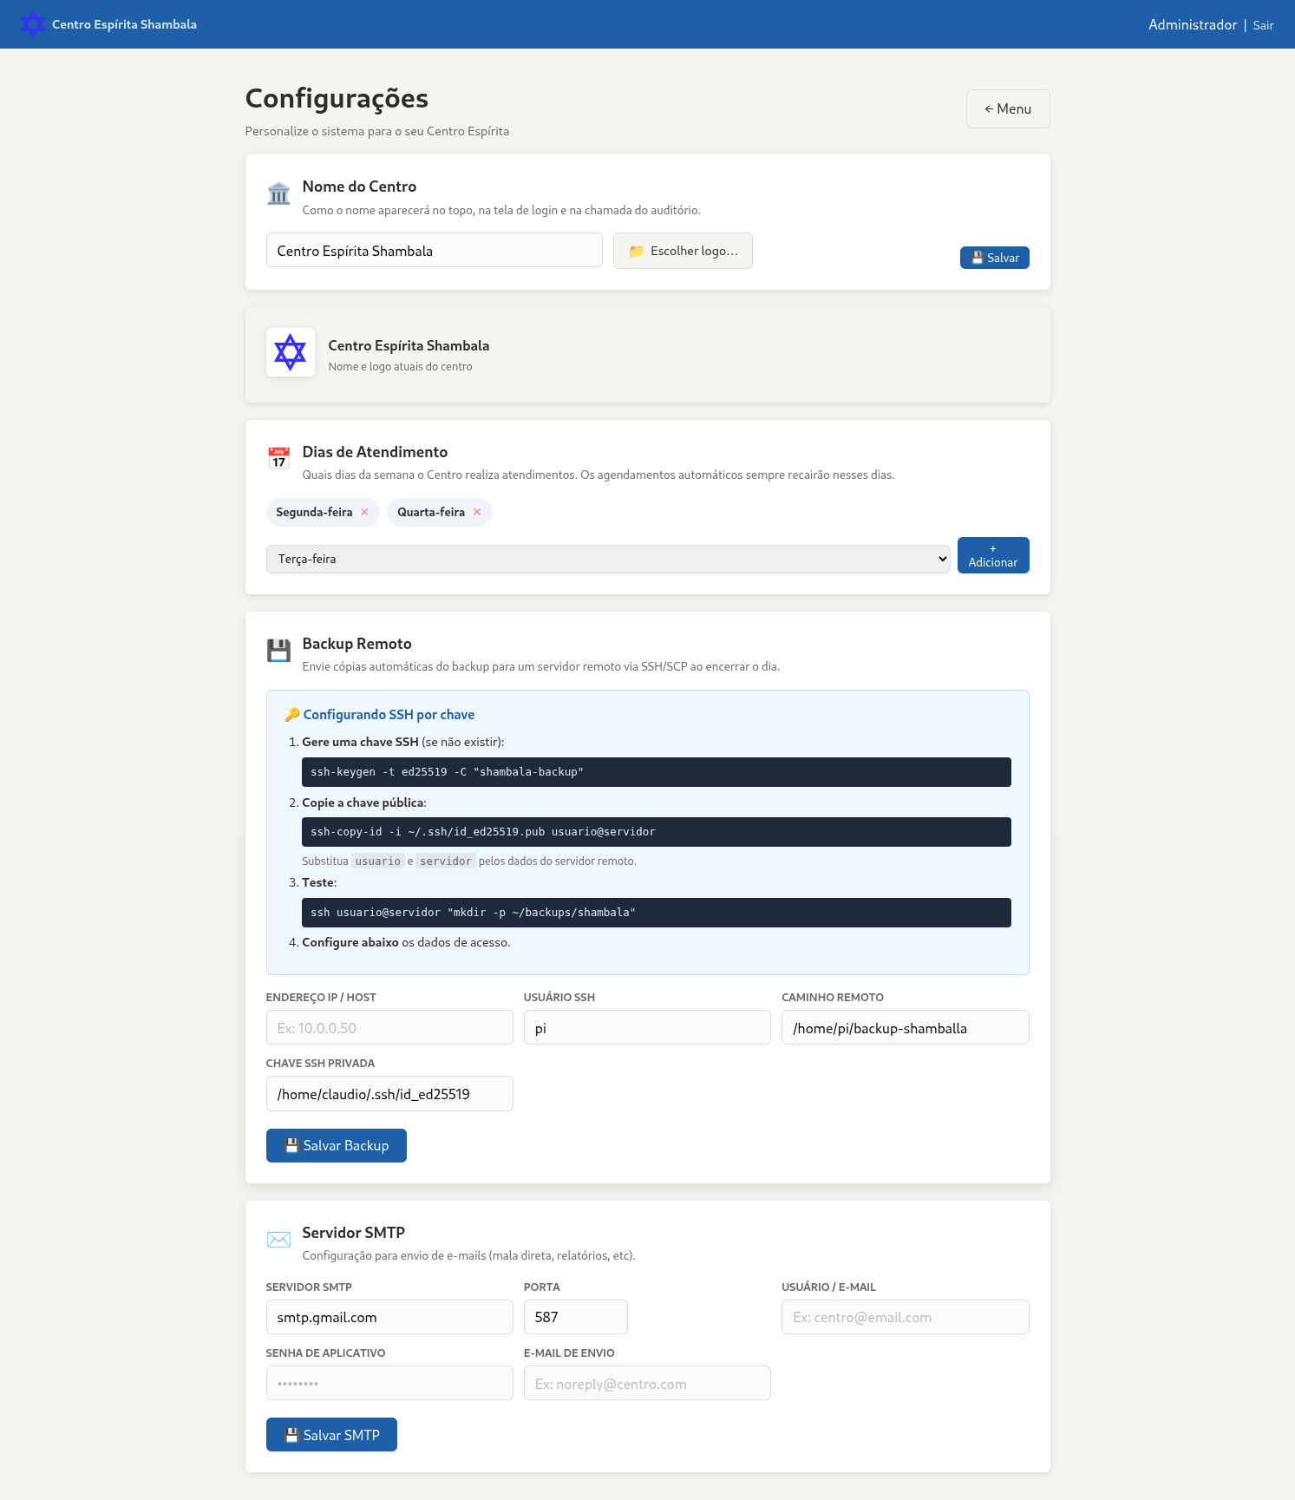Focus the Endereço IP / Host field

point(389,1028)
